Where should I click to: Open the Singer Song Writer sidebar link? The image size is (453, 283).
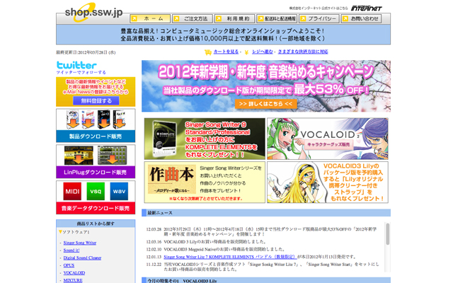pyautogui.click(x=80, y=243)
